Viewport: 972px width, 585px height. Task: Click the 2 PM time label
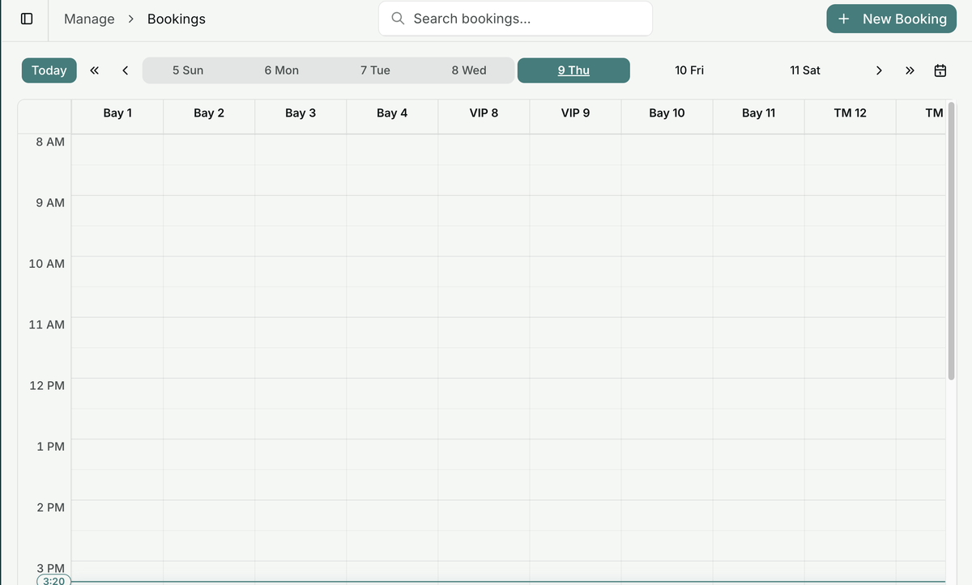click(x=51, y=507)
